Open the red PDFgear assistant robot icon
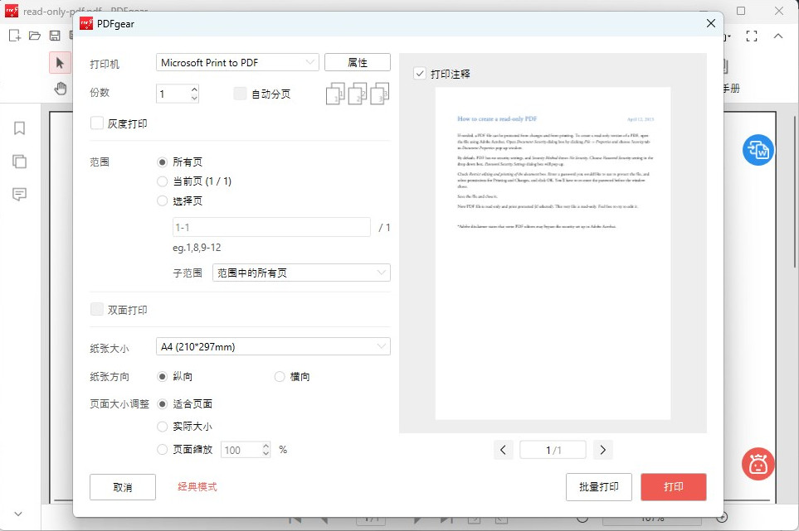 pos(757,464)
